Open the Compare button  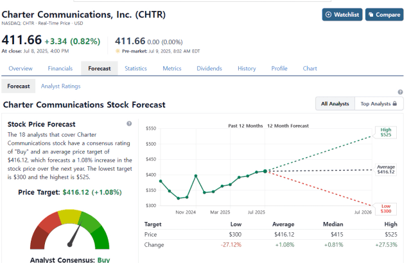pos(384,15)
